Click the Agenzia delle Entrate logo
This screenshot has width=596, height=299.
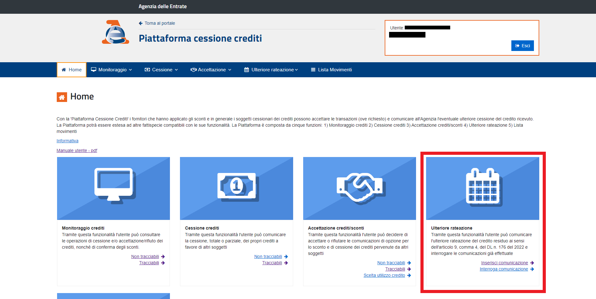click(x=115, y=32)
